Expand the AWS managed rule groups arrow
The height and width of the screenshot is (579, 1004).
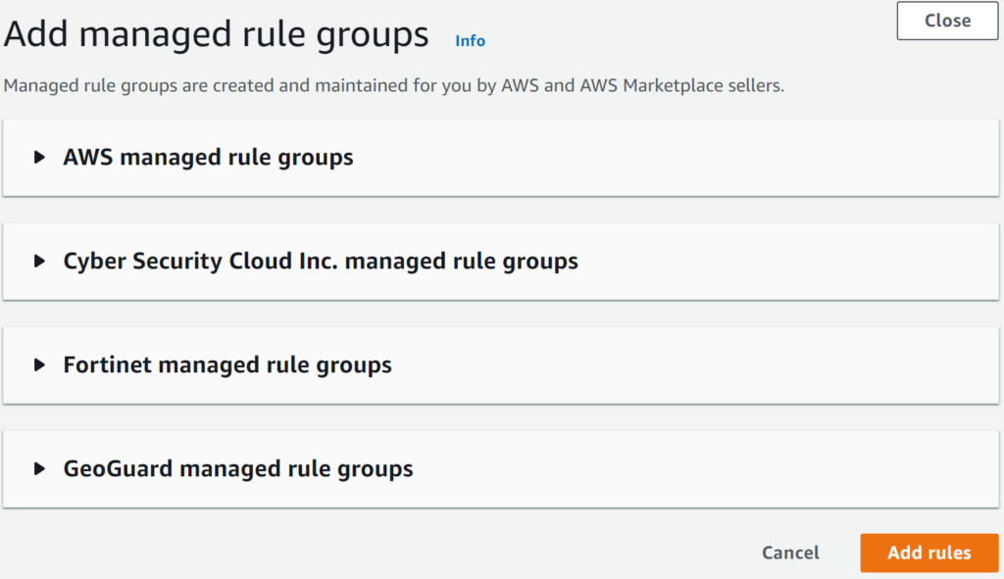pos(40,157)
